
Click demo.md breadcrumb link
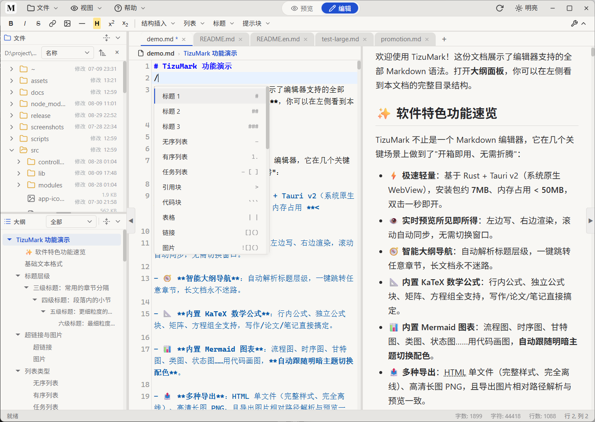[x=161, y=53]
